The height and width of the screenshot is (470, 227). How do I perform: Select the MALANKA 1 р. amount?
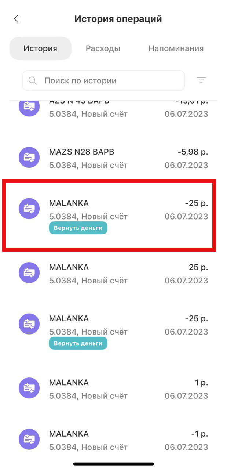pyautogui.click(x=201, y=383)
